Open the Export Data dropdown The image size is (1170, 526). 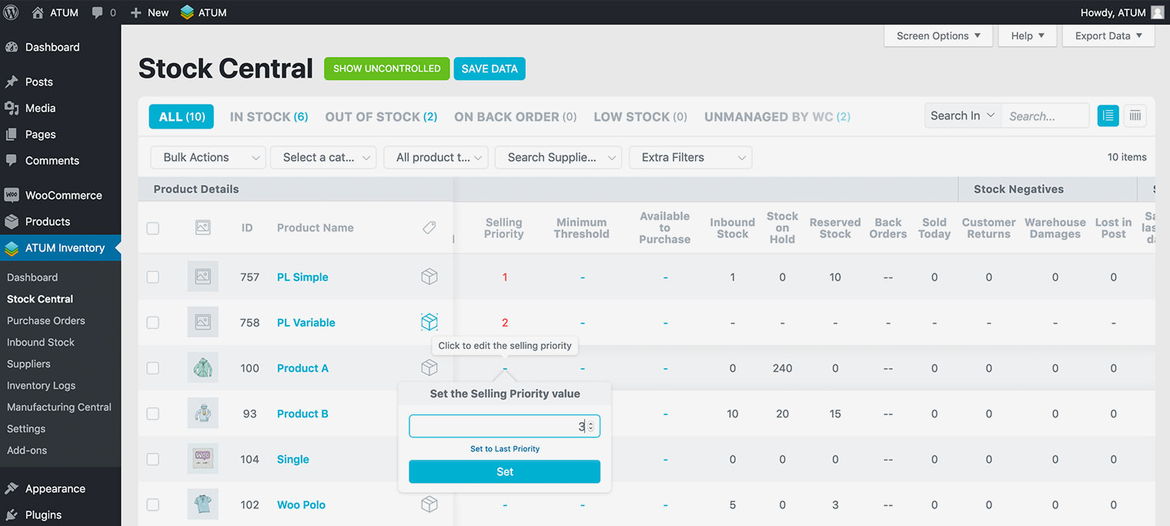pyautogui.click(x=1108, y=35)
